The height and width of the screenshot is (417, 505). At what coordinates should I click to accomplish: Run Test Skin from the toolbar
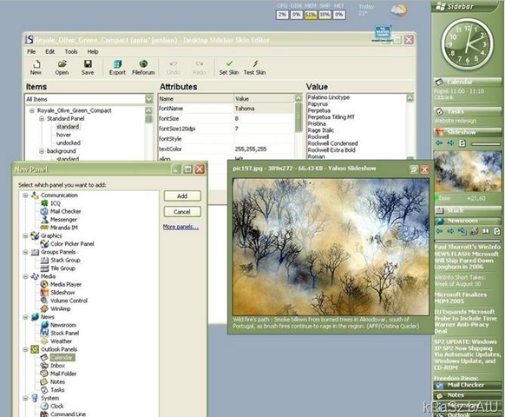(255, 68)
